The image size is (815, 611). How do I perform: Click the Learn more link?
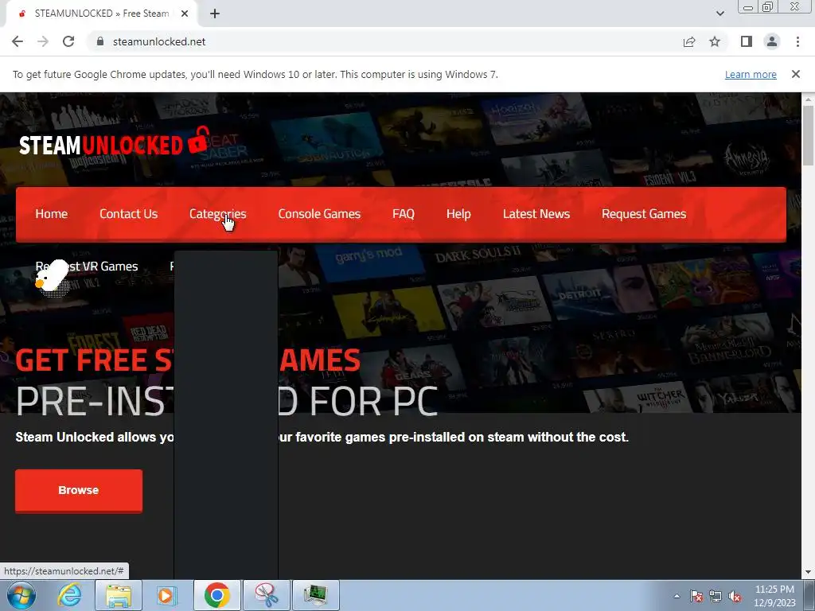[x=751, y=74]
